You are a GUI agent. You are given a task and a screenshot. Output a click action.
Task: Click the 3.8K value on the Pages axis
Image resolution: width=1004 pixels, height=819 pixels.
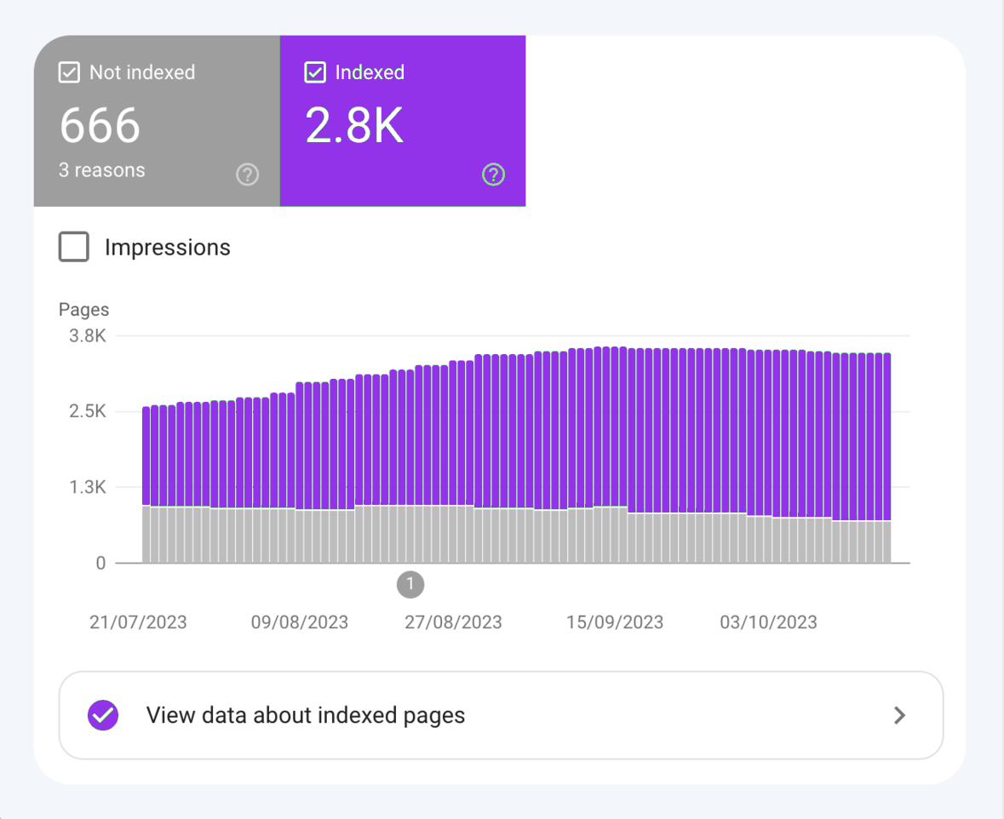pyautogui.click(x=88, y=335)
